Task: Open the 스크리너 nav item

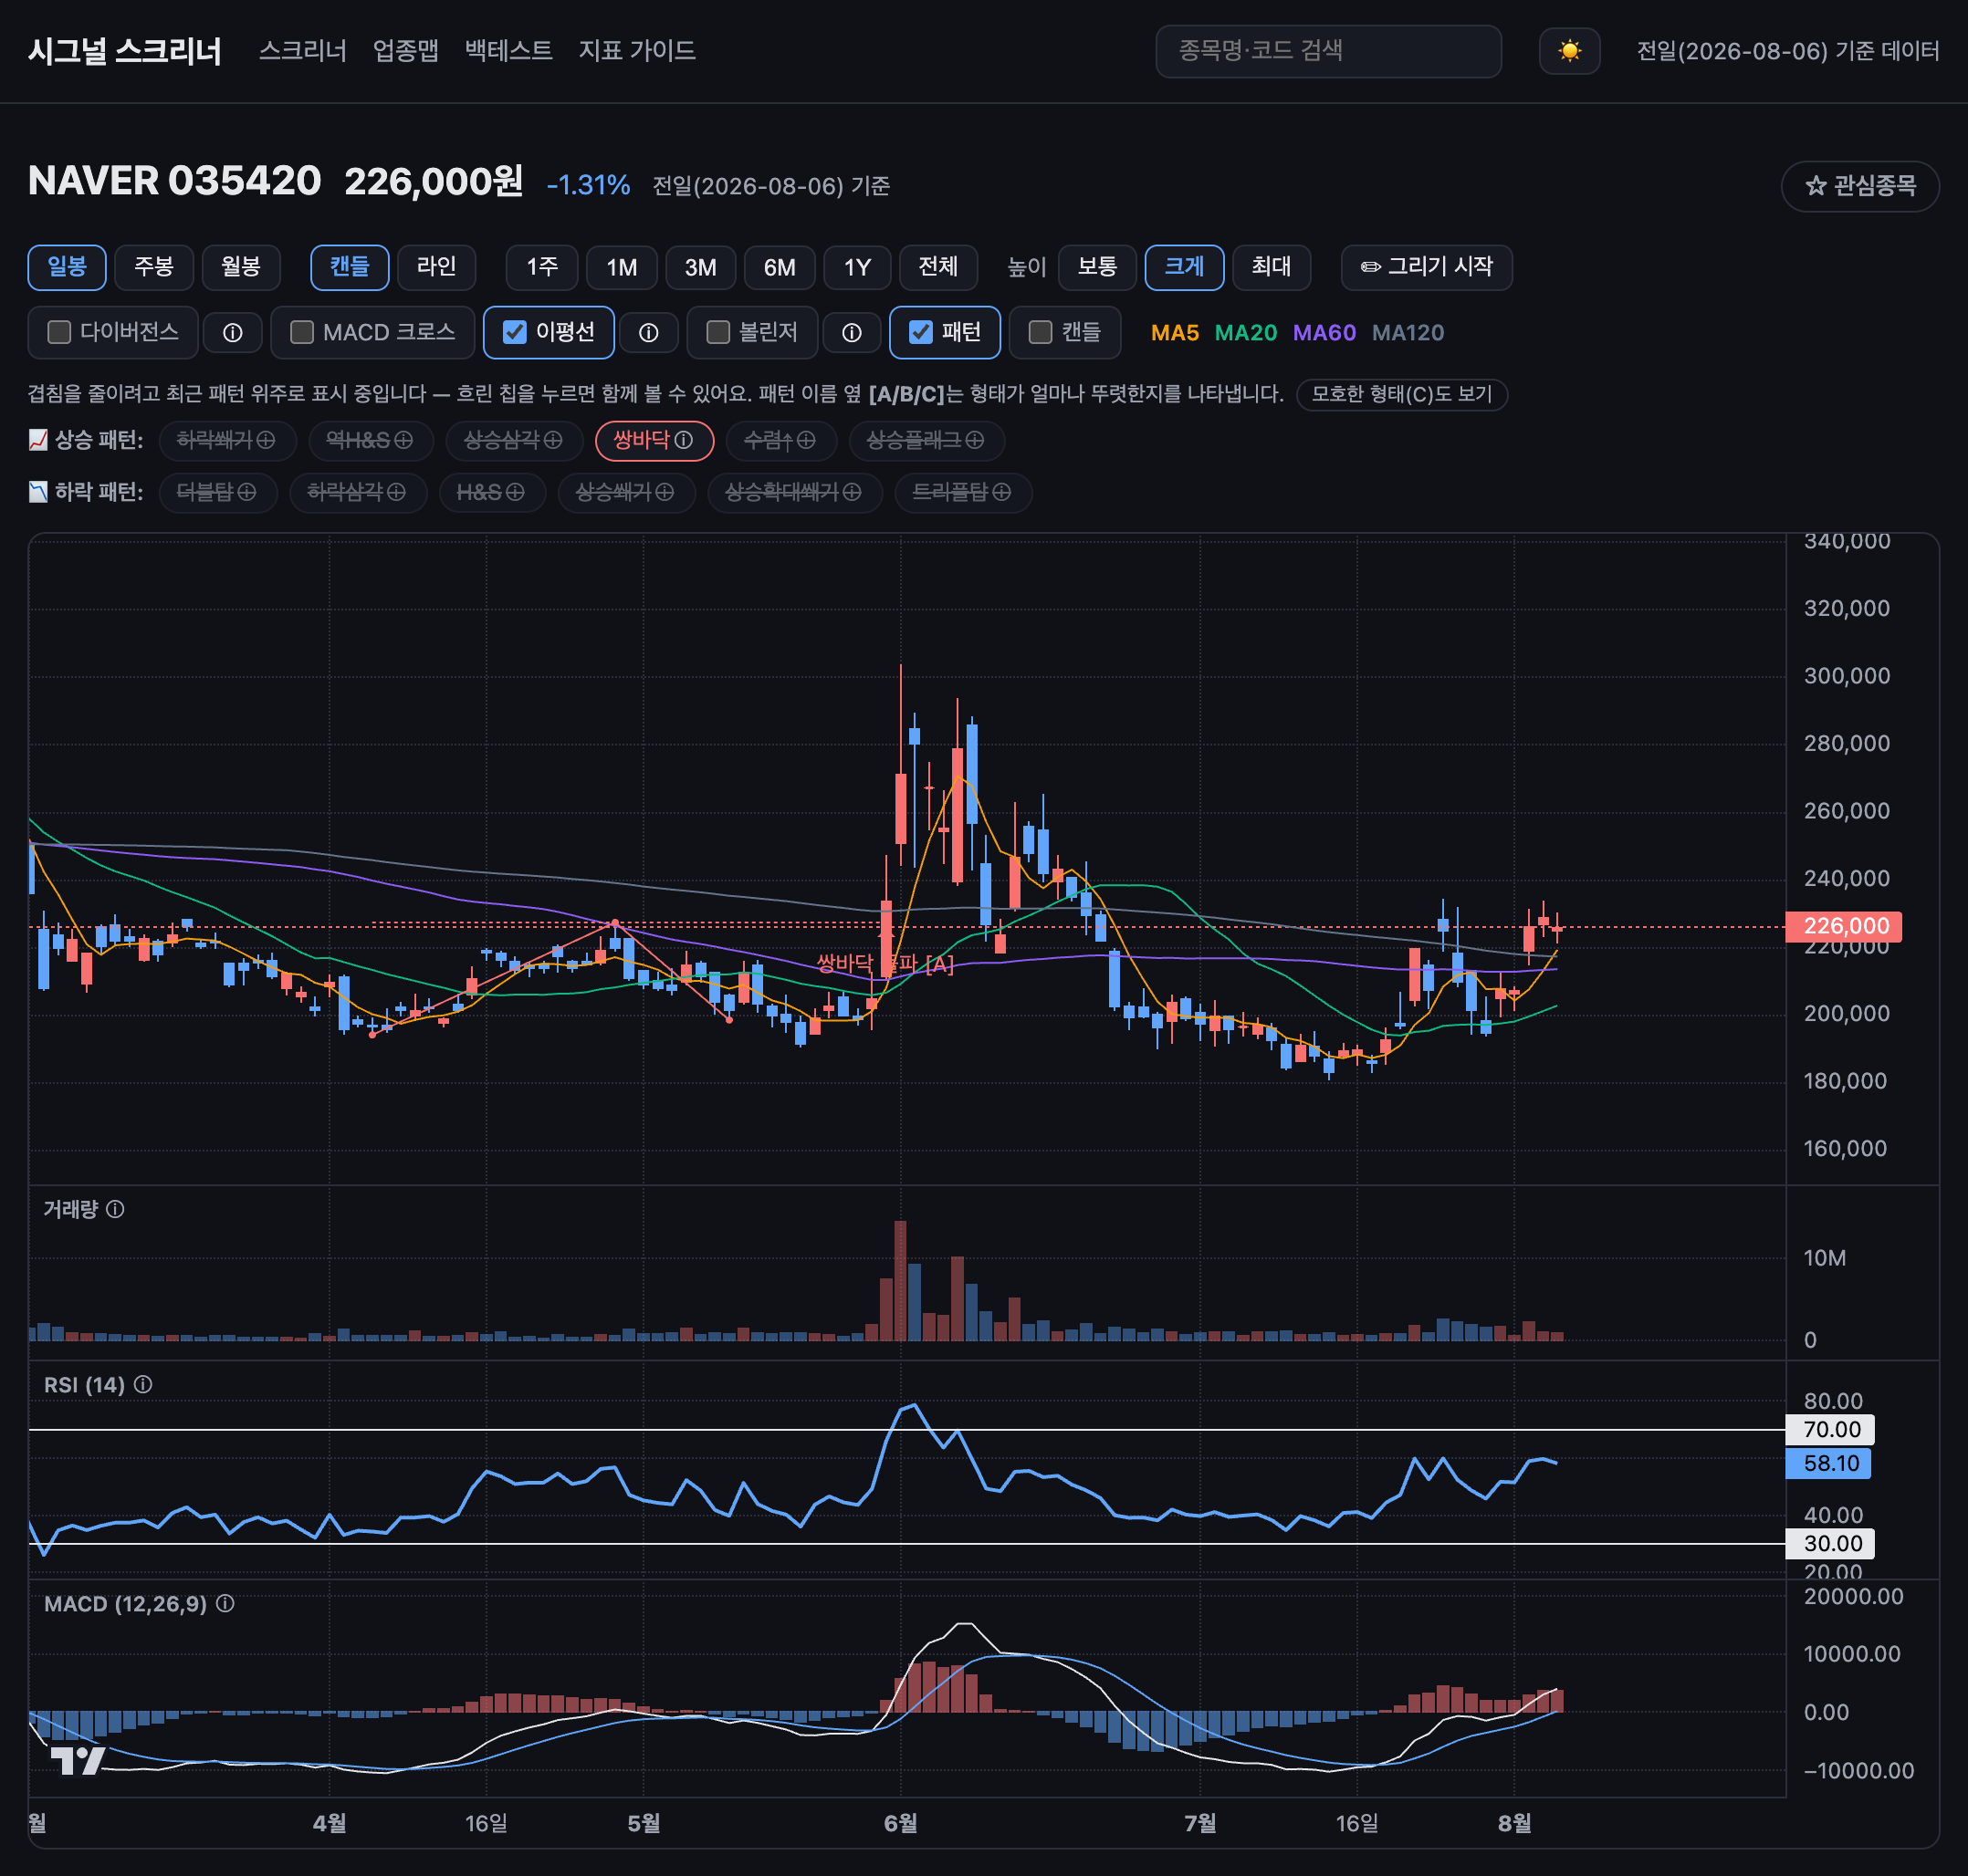Action: click(x=302, y=51)
